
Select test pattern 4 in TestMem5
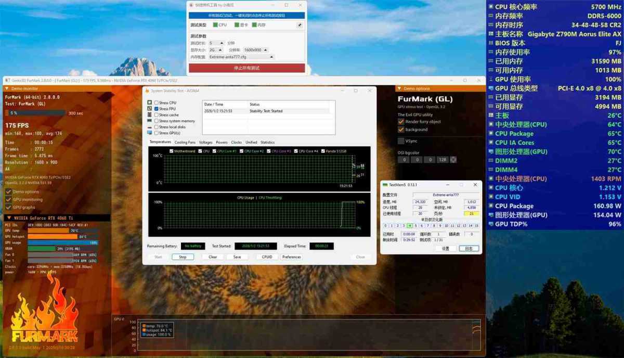[x=410, y=225]
